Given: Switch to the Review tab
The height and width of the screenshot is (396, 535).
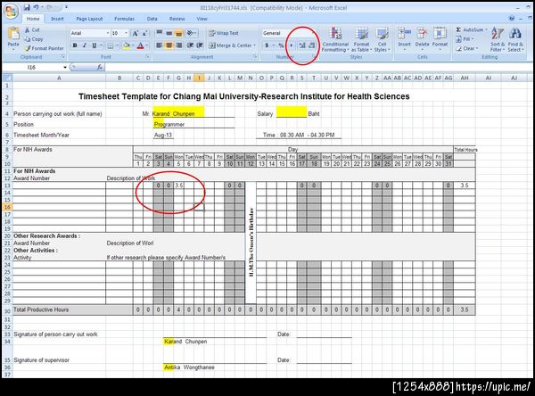Looking at the screenshot, I should pos(177,19).
